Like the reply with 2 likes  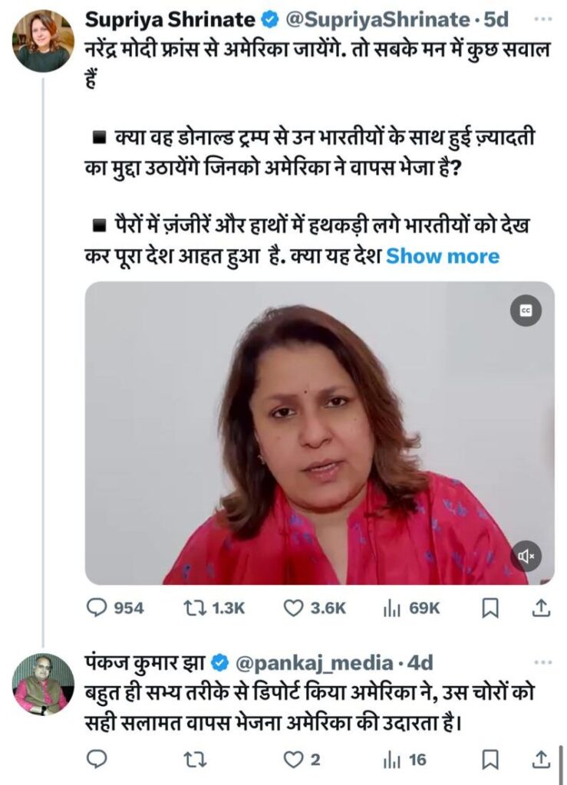point(302,760)
